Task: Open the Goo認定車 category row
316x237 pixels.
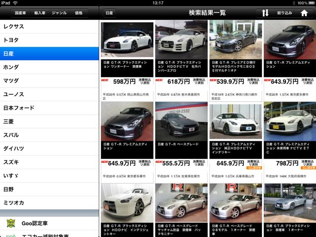Action: 49,223
